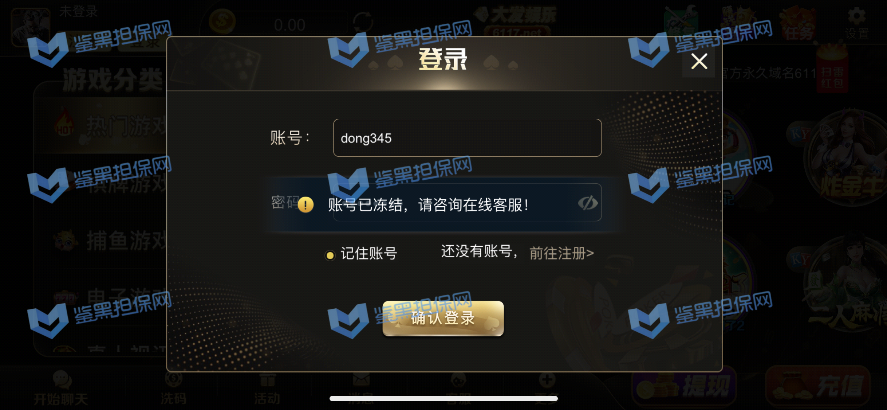Screen dimensions: 887x410
Task: Click the 确认登录 confirm login button
Action: 443,318
